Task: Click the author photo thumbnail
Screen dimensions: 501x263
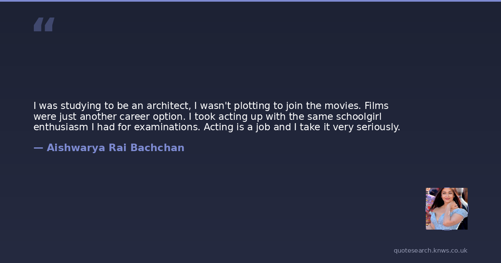Action: (446, 209)
